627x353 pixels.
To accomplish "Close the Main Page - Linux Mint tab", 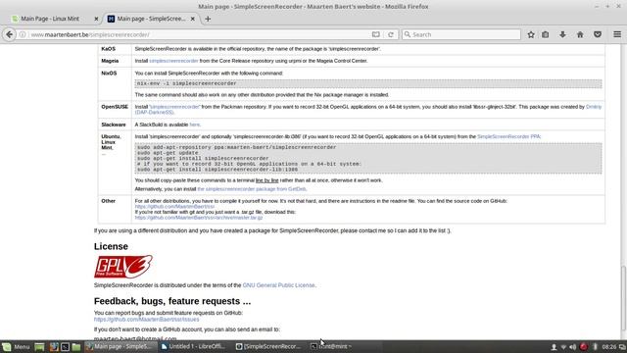I will [x=96, y=19].
